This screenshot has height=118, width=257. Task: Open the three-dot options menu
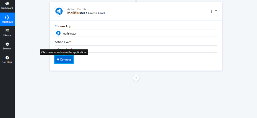point(212,11)
